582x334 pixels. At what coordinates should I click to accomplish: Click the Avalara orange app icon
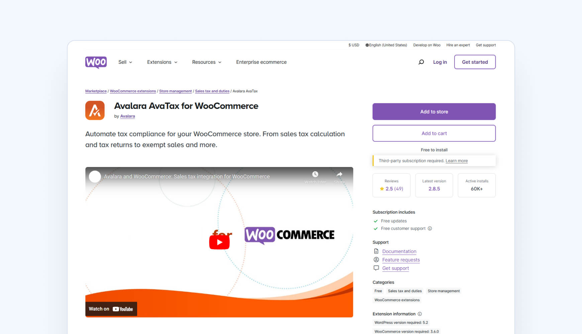tap(95, 111)
